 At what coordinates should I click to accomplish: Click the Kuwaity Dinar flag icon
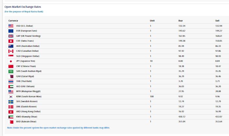point(11,116)
